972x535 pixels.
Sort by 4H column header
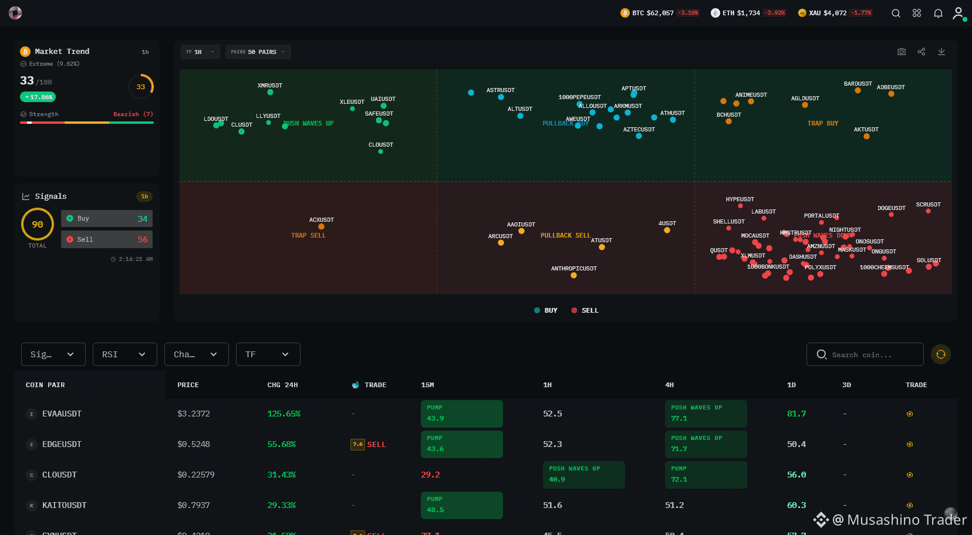669,385
